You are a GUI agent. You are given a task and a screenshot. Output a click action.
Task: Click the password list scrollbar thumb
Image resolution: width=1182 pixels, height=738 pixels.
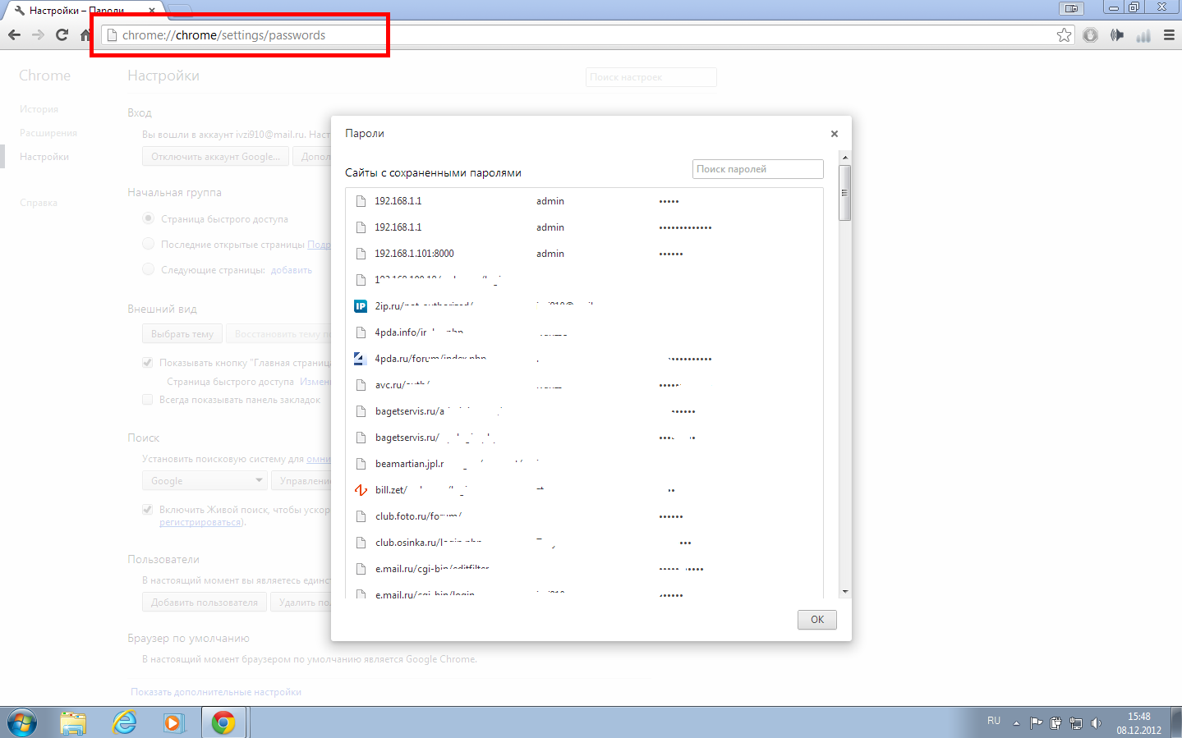point(844,193)
